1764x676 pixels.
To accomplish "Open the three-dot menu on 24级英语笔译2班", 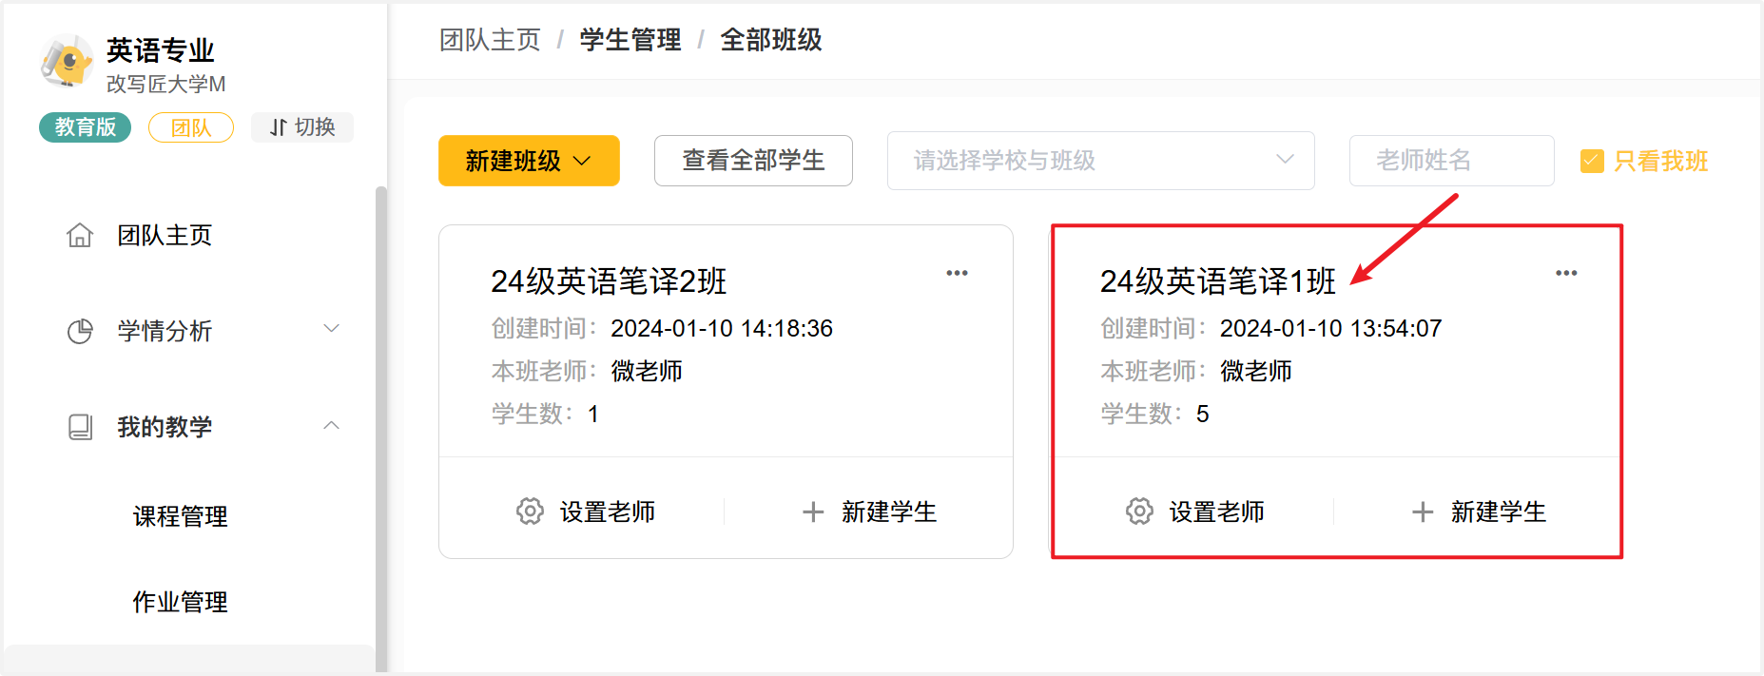I will pyautogui.click(x=957, y=273).
